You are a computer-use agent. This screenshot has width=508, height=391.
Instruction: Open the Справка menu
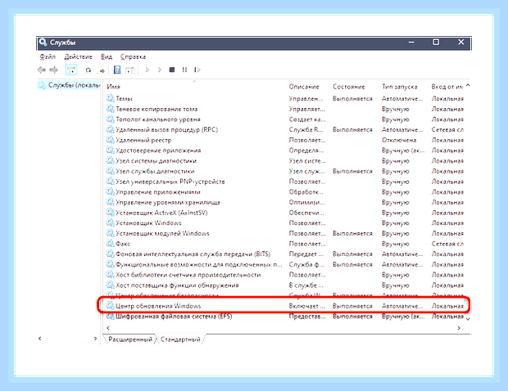[x=133, y=57]
